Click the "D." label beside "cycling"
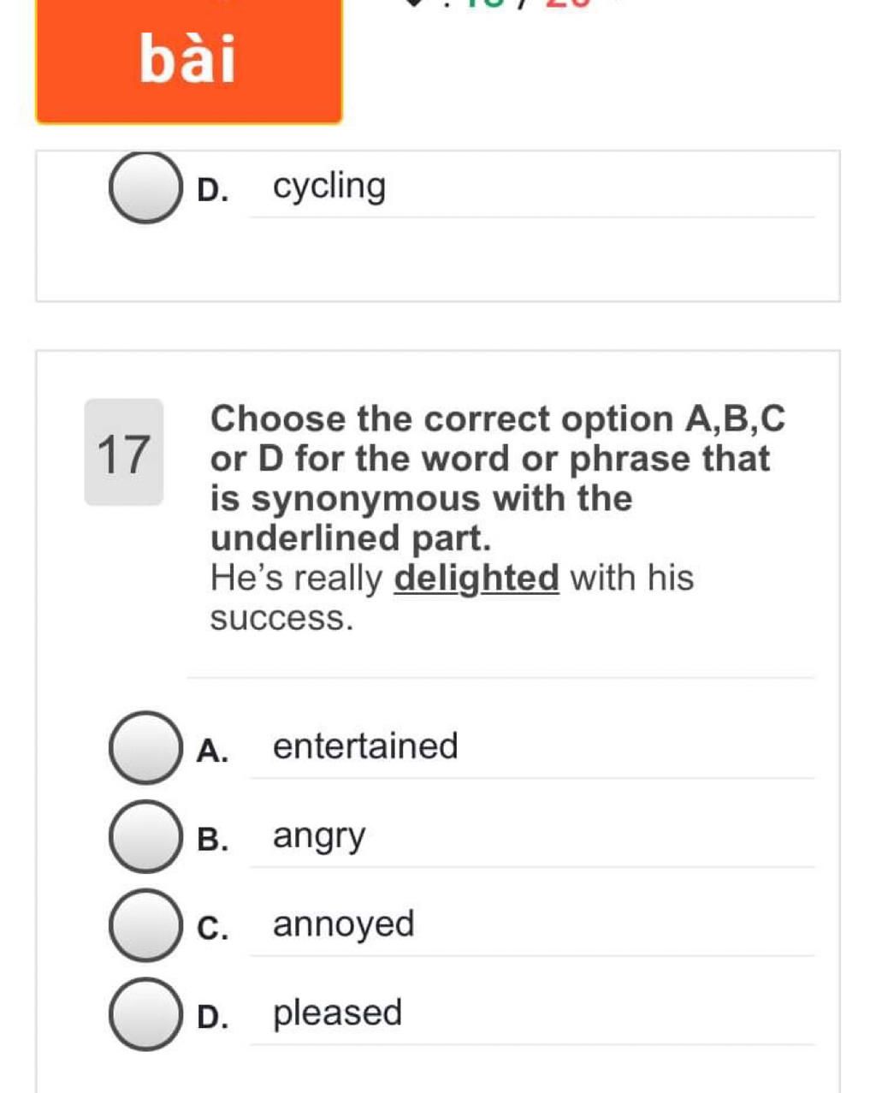Viewport: 876px width, 1093px height. click(x=212, y=190)
